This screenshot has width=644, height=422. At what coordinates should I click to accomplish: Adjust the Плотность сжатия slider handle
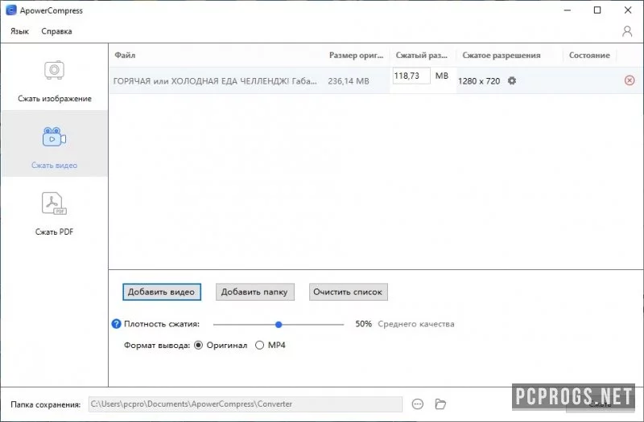279,325
